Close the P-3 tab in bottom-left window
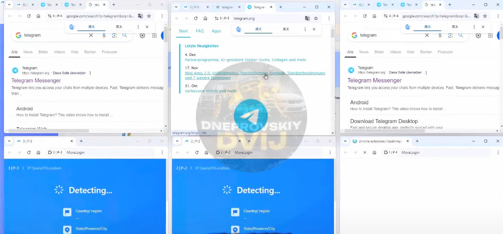 point(71,141)
